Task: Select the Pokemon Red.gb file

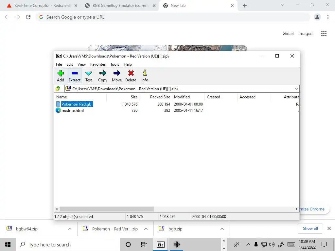Action: point(74,104)
